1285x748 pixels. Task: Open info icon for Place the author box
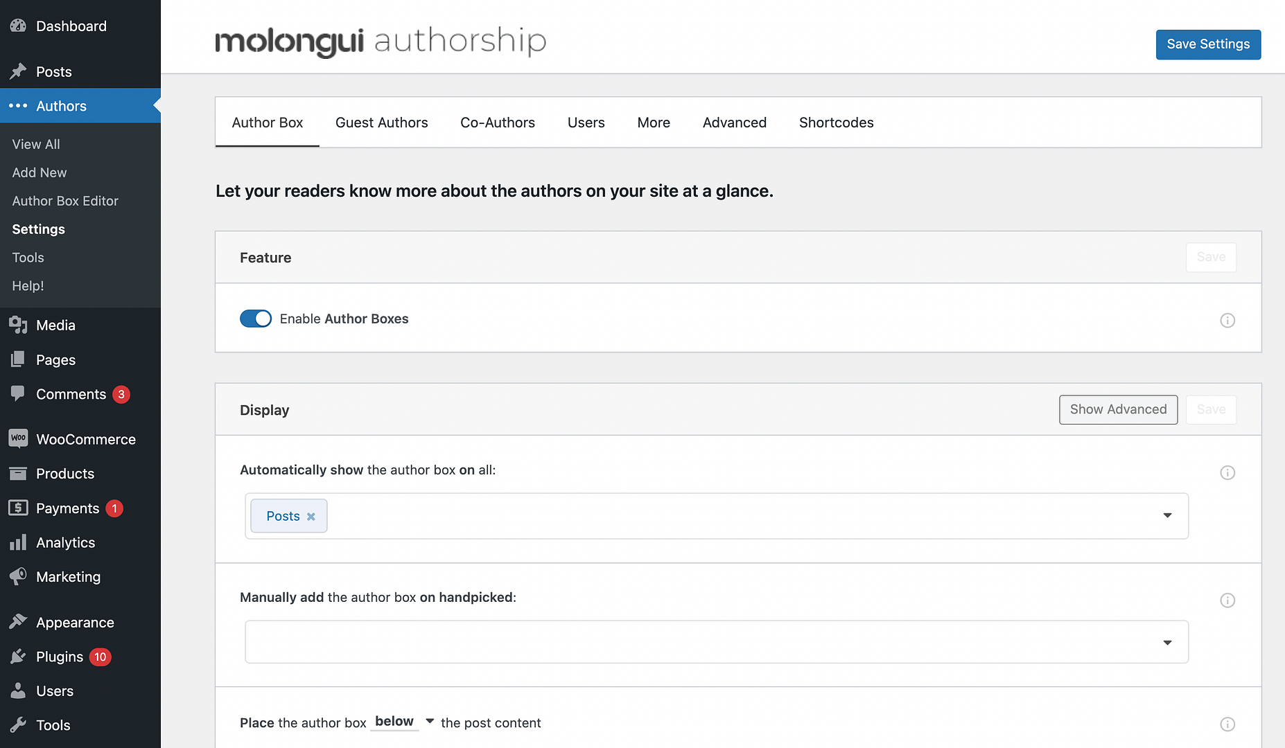(x=1227, y=724)
